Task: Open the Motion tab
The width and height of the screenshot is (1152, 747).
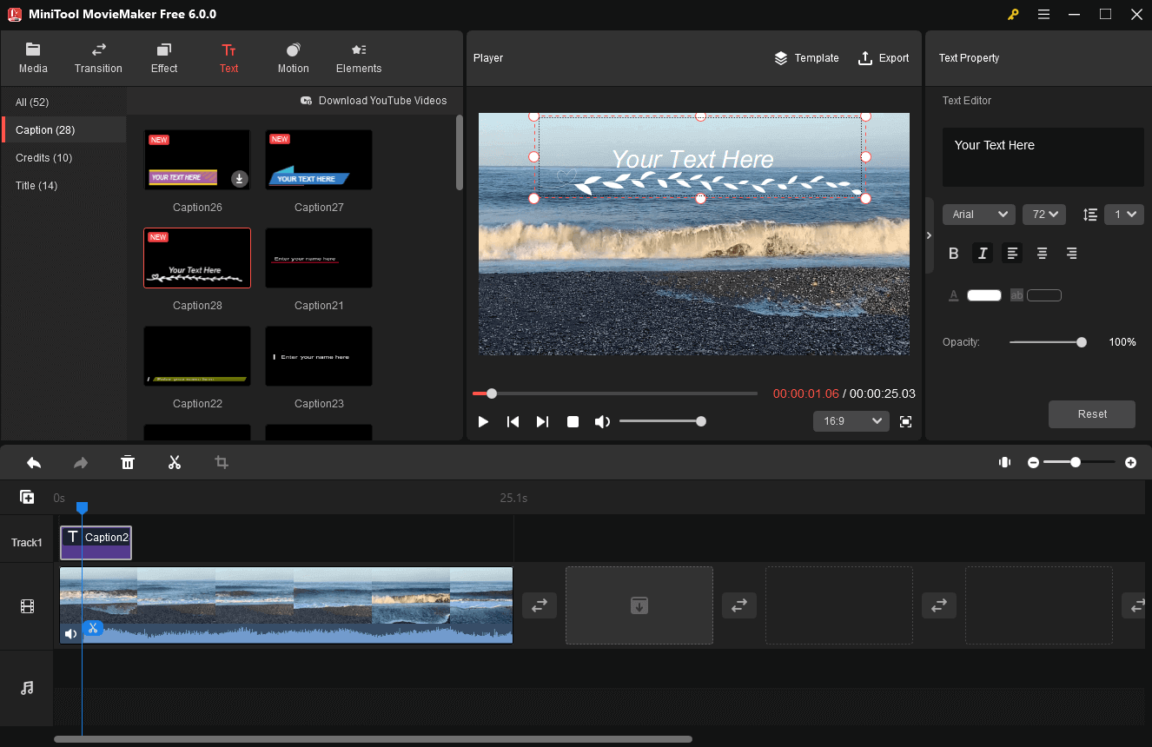Action: (x=293, y=58)
